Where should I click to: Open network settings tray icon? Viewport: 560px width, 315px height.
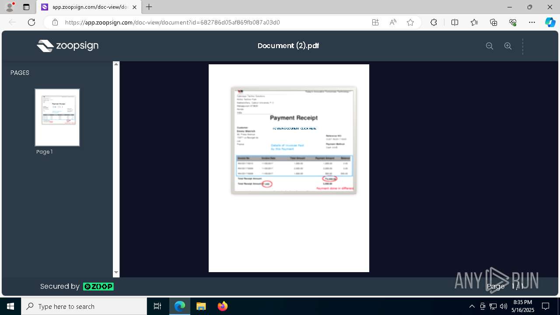(493, 306)
